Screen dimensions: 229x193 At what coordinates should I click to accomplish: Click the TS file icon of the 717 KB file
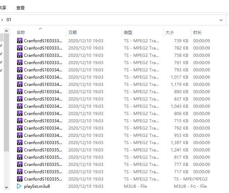pyautogui.click(x=20, y=172)
